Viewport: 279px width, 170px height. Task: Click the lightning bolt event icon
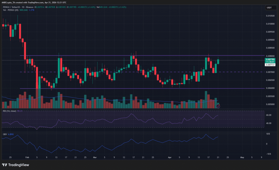coord(218,106)
